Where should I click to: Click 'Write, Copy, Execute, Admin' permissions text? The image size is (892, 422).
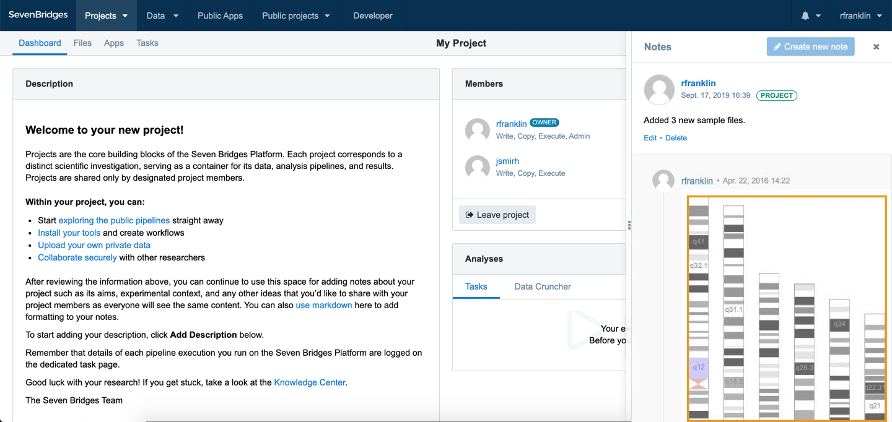point(543,136)
